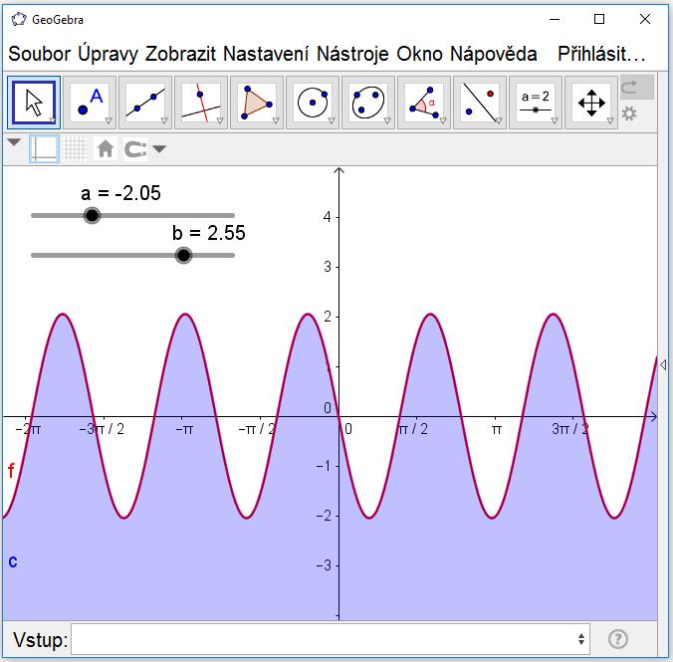Select the Polygon tool
This screenshot has width=673, height=662.
[x=257, y=103]
